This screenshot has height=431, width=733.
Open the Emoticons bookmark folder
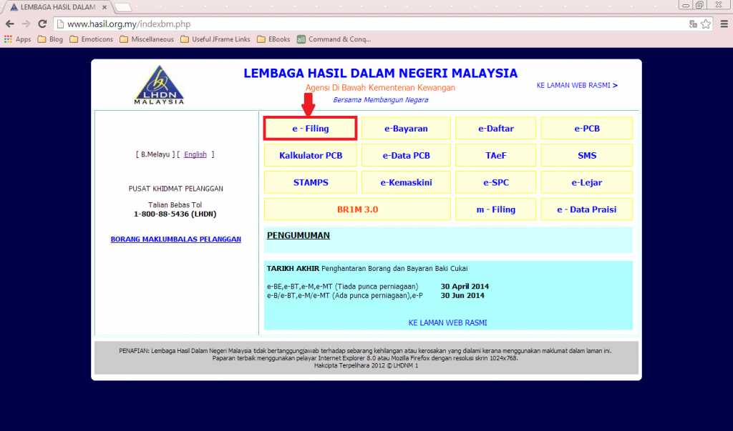[91, 39]
